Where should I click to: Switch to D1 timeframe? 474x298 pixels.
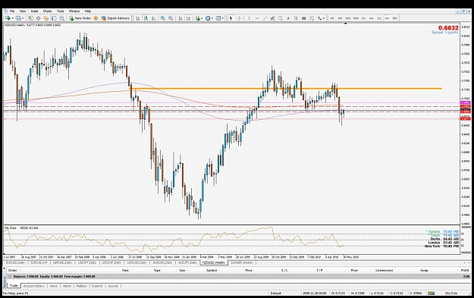[x=379, y=18]
